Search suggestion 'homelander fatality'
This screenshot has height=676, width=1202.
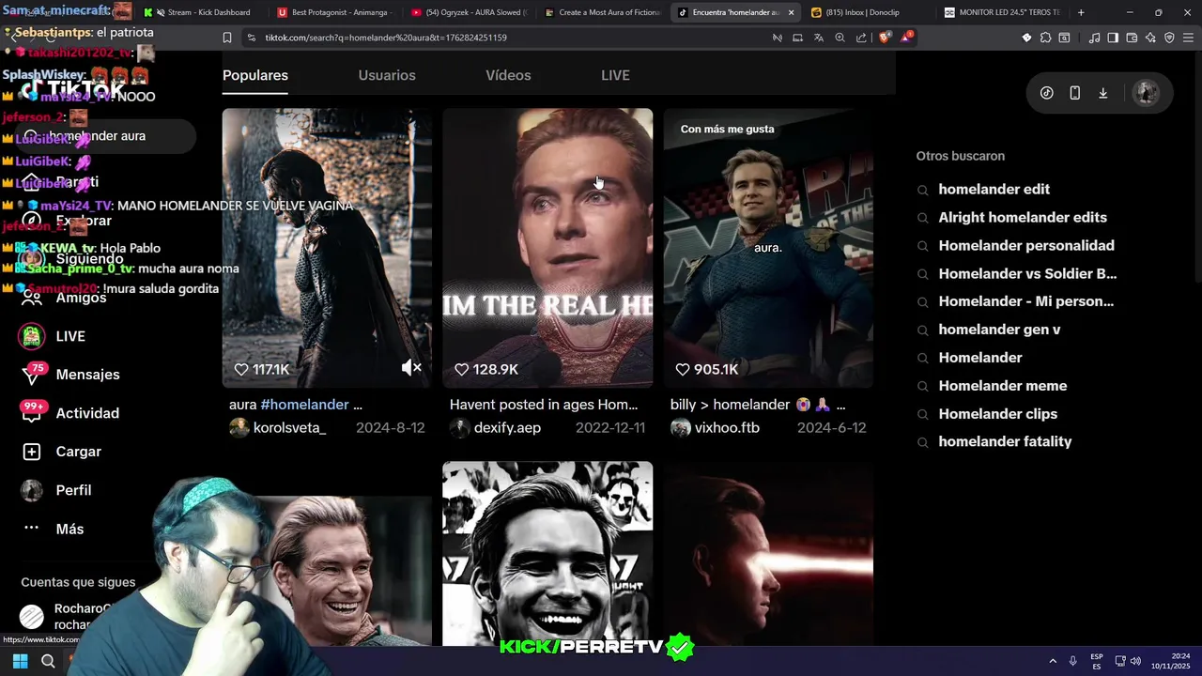pyautogui.click(x=1005, y=441)
